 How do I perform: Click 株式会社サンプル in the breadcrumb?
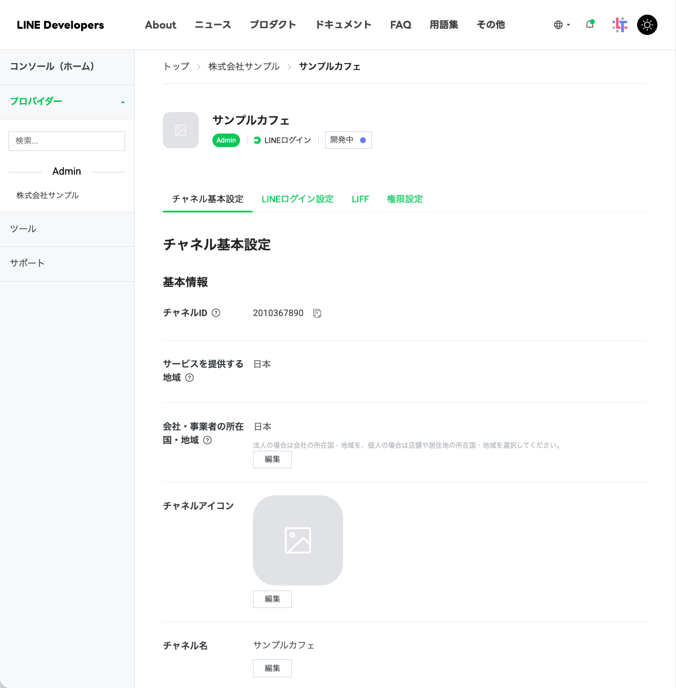(x=244, y=66)
